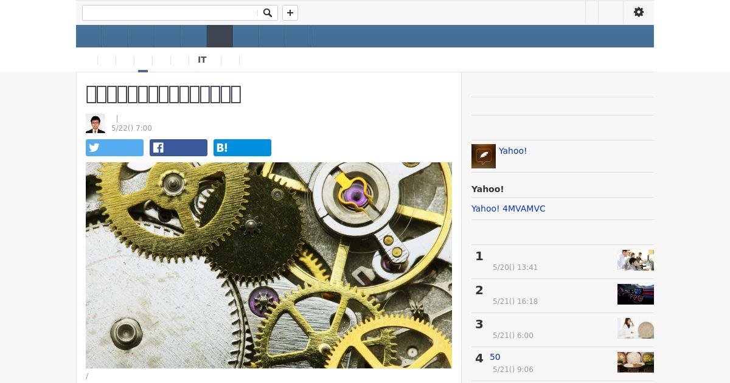
Task: Share article via Twitter button
Action: (x=114, y=148)
